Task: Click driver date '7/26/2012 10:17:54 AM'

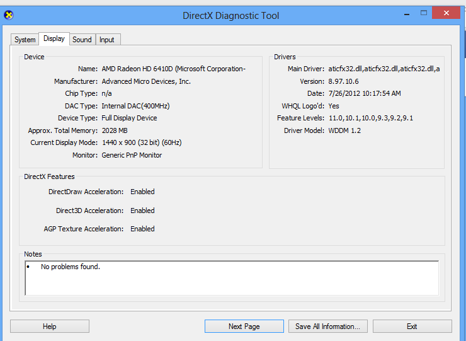Action: point(365,93)
